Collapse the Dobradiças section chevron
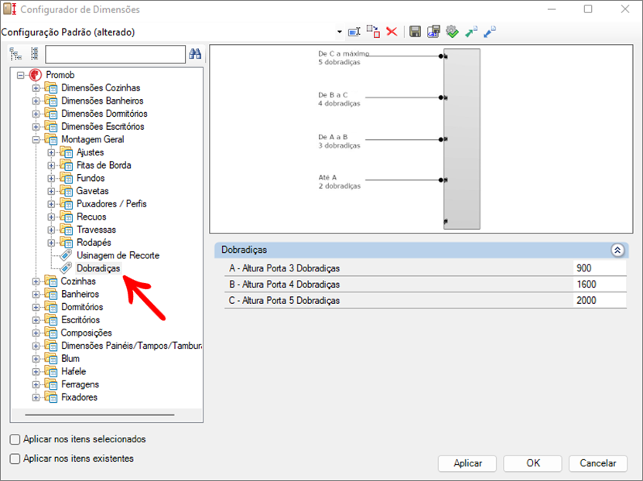Viewport: 643px width, 481px height. tap(617, 250)
